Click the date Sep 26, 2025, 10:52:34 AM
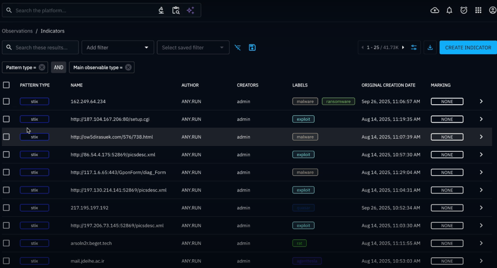 (x=391, y=208)
